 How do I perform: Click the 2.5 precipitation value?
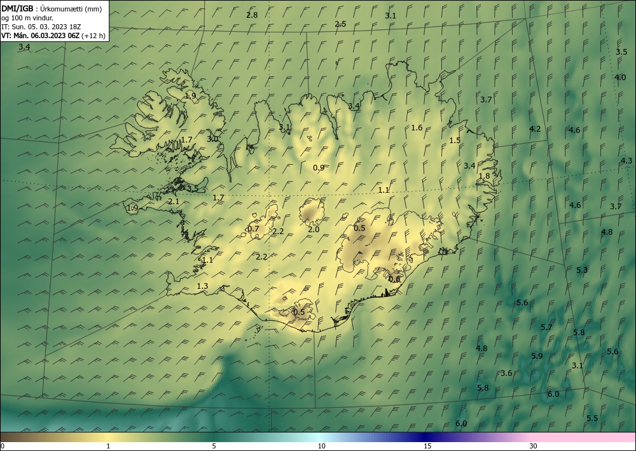[x=340, y=24]
